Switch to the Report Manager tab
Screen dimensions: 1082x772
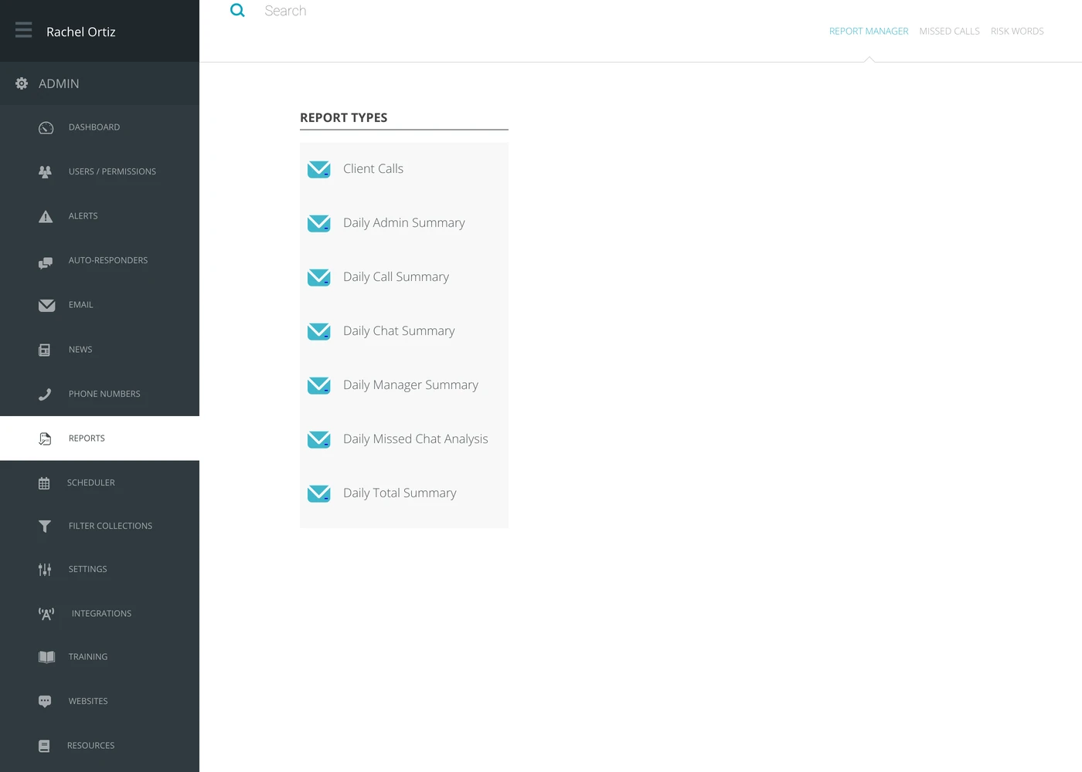pos(869,31)
